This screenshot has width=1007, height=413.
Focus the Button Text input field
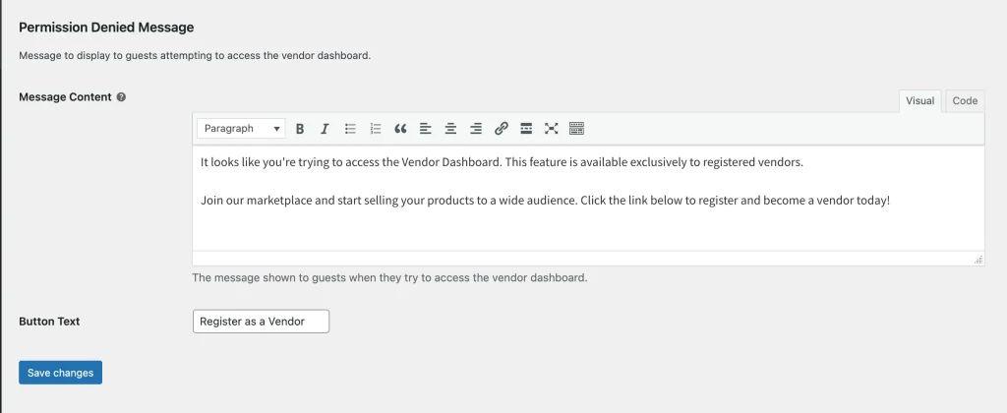[261, 322]
